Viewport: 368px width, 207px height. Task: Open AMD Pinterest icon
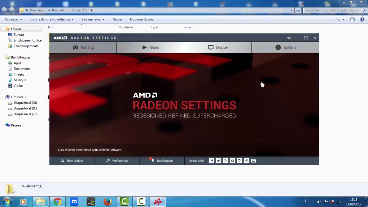[x=246, y=161]
